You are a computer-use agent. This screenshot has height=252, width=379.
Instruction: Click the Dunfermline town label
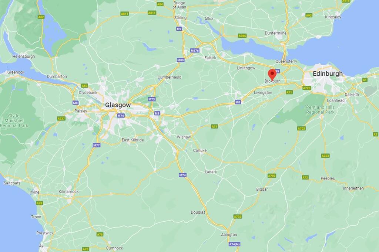pyautogui.click(x=275, y=33)
